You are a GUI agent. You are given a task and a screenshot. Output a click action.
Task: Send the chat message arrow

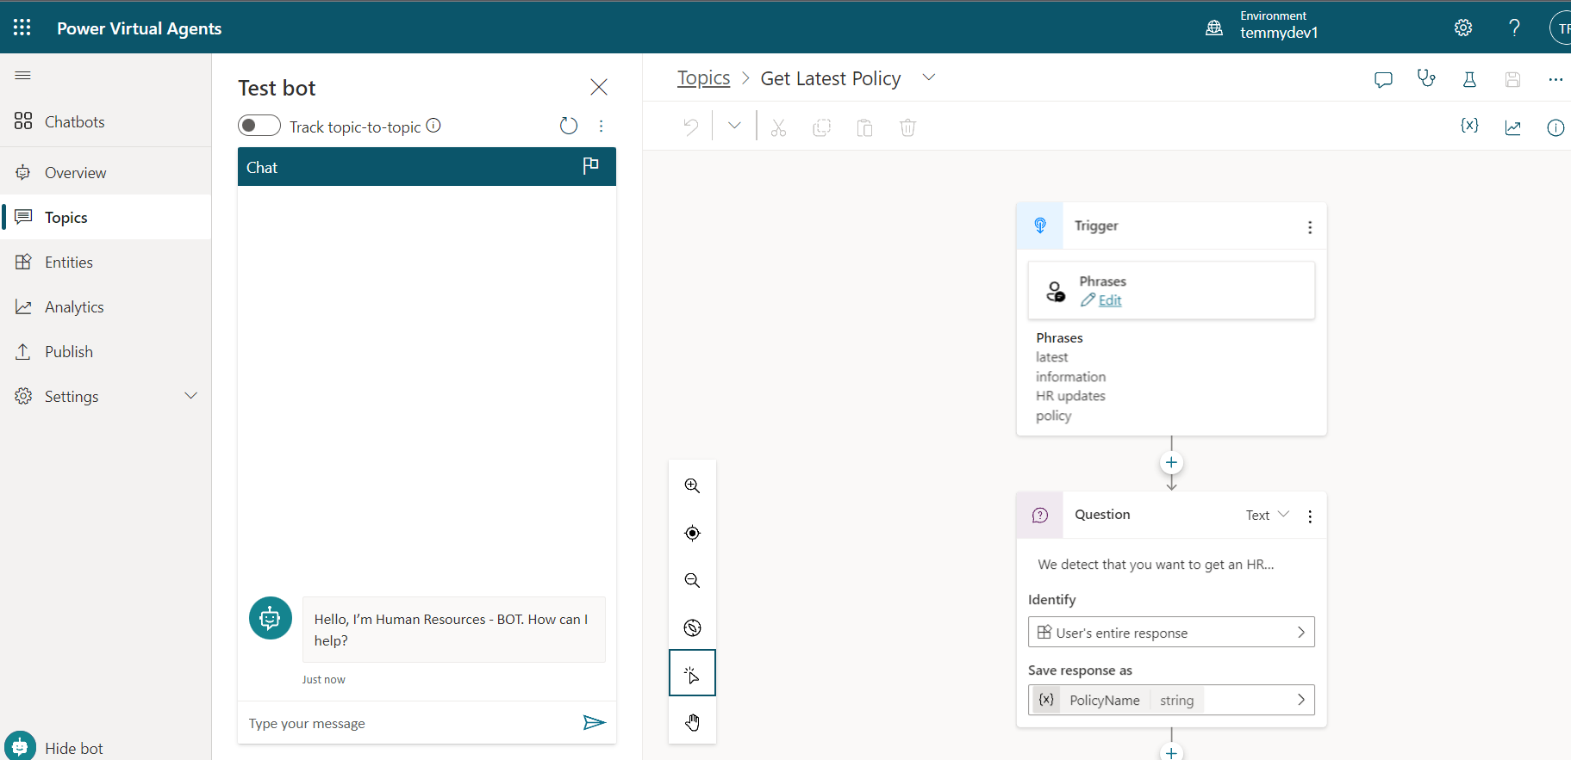pyautogui.click(x=594, y=723)
